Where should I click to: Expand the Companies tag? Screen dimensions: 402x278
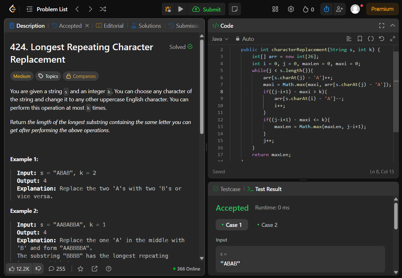coord(81,76)
